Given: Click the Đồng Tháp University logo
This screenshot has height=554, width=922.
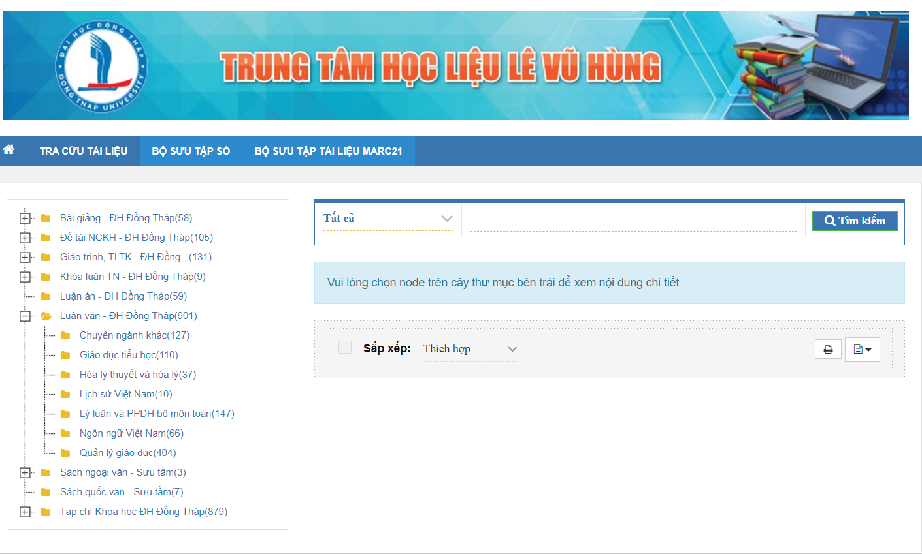Looking at the screenshot, I should (101, 65).
